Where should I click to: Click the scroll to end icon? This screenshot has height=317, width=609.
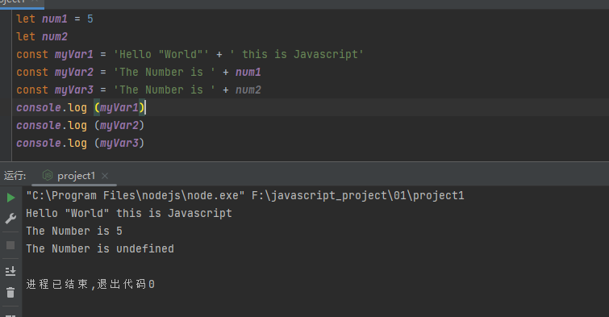pyautogui.click(x=10, y=271)
